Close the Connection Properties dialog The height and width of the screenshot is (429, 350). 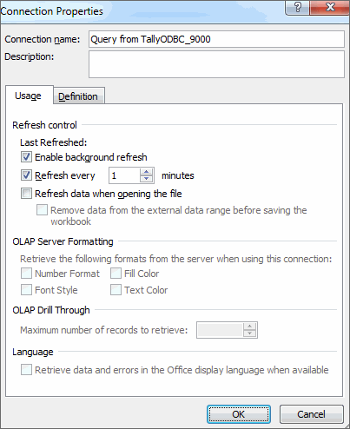click(329, 7)
